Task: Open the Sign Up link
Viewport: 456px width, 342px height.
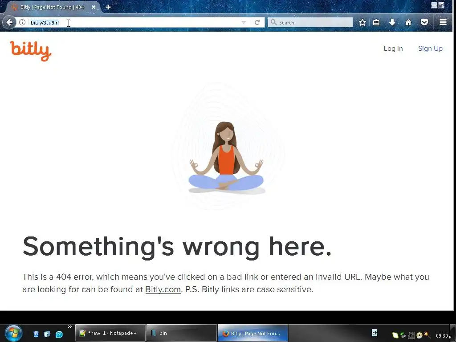Action: tap(431, 49)
